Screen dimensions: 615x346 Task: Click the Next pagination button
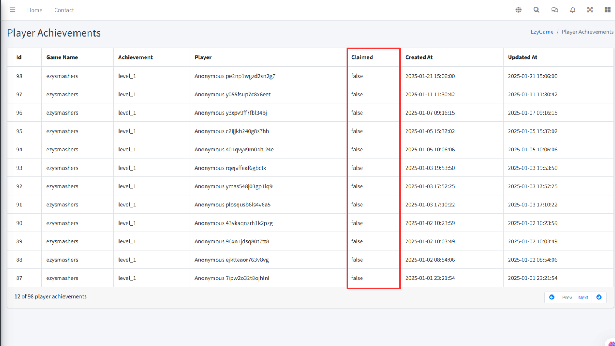pyautogui.click(x=583, y=298)
